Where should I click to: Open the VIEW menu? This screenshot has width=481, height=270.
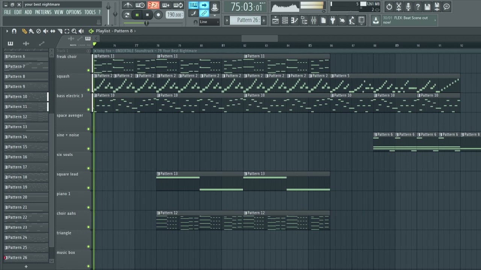coord(59,12)
